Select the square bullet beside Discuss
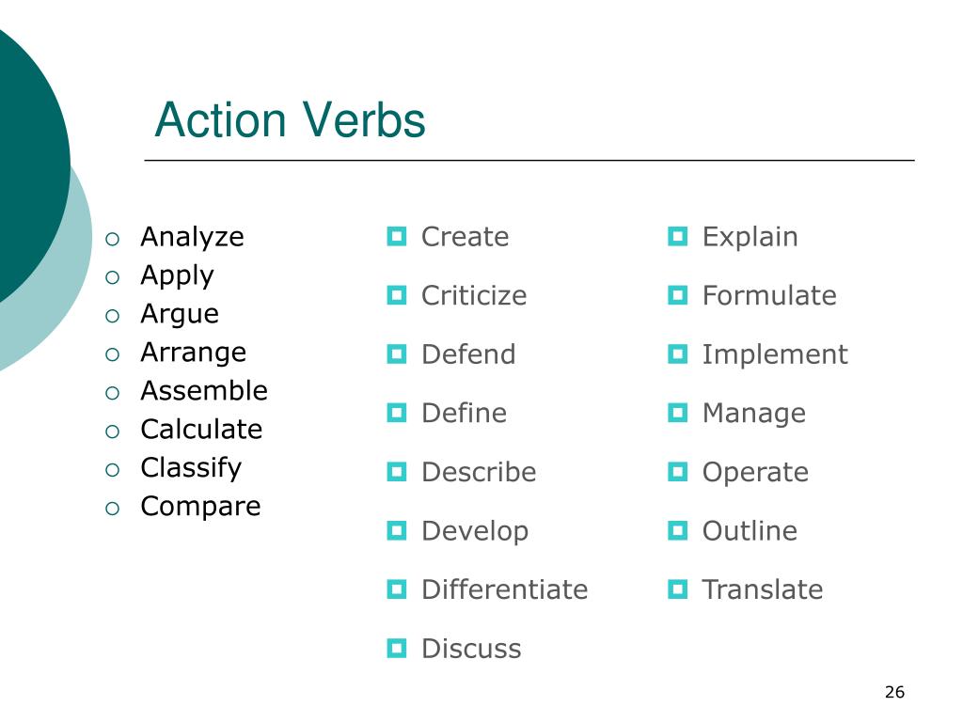The height and width of the screenshot is (722, 963). 397,649
